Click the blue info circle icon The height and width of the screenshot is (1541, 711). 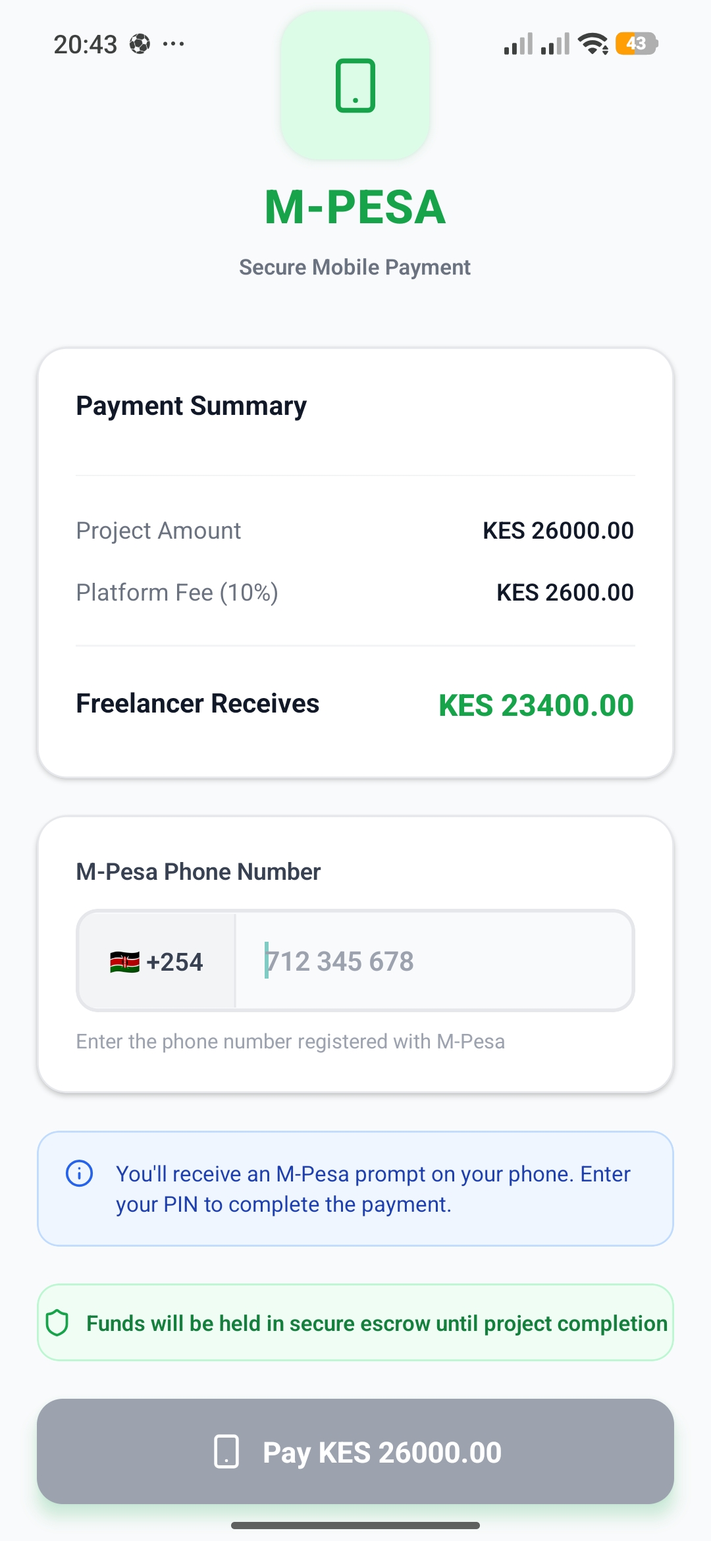[78, 1173]
